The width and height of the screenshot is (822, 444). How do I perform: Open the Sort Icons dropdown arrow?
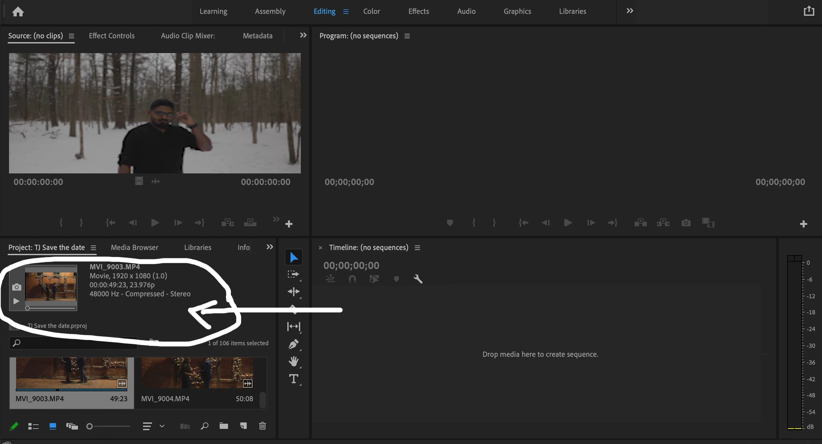162,426
